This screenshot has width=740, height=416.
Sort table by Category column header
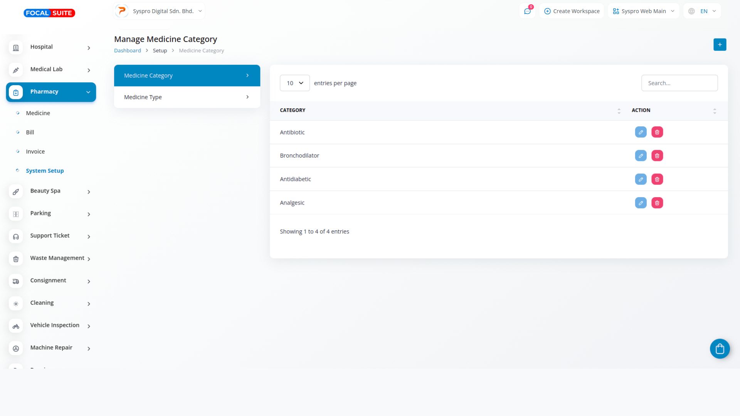tap(293, 110)
